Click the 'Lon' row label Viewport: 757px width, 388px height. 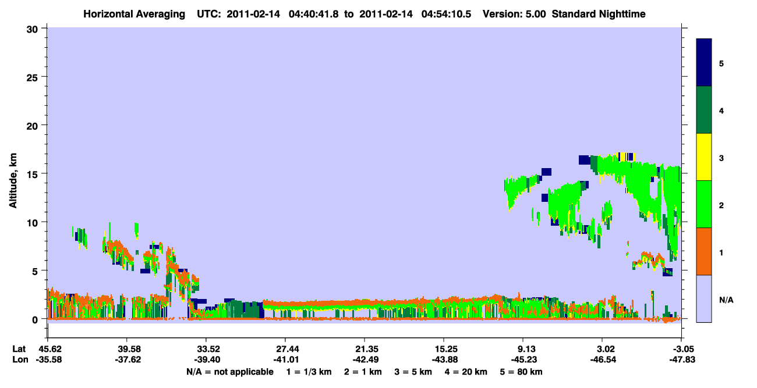coord(19,360)
